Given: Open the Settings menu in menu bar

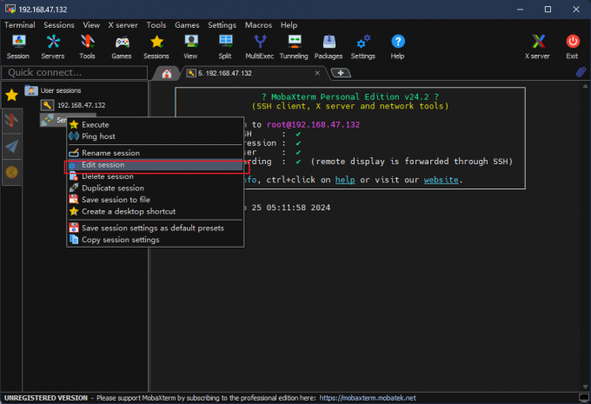Looking at the screenshot, I should point(222,25).
